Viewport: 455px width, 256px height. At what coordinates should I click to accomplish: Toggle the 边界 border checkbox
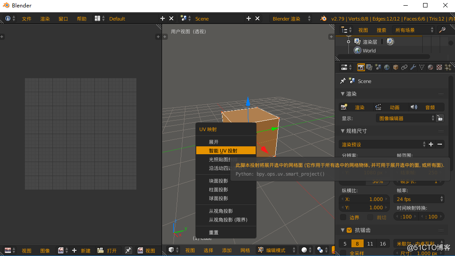coord(343,217)
